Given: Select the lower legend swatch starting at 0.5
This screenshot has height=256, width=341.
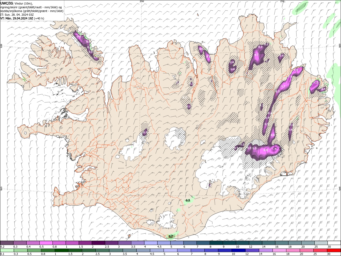Looking at the screenshot, I should tap(34, 250).
